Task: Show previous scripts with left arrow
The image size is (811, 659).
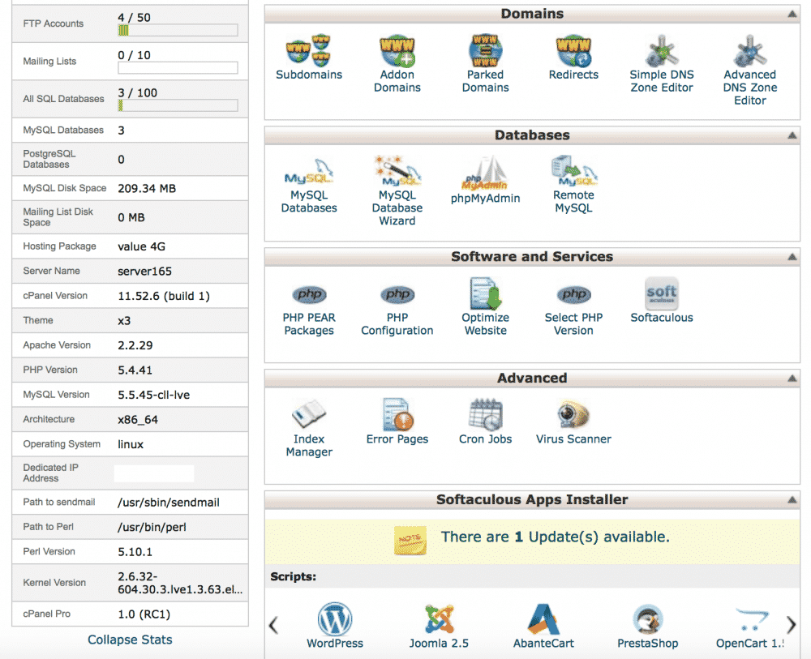Action: [273, 625]
